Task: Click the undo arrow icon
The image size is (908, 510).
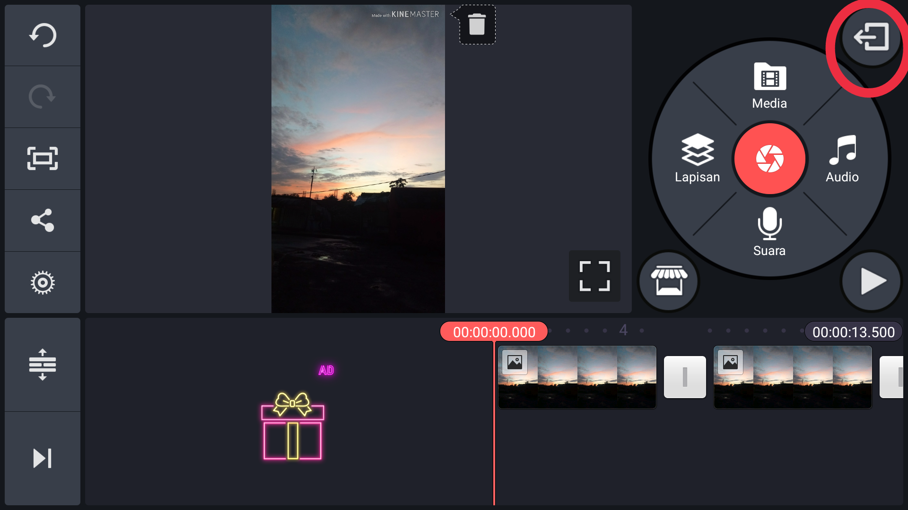Action: 43,35
